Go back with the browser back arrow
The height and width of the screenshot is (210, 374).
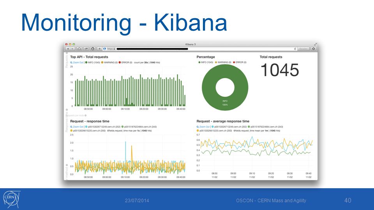click(x=68, y=49)
